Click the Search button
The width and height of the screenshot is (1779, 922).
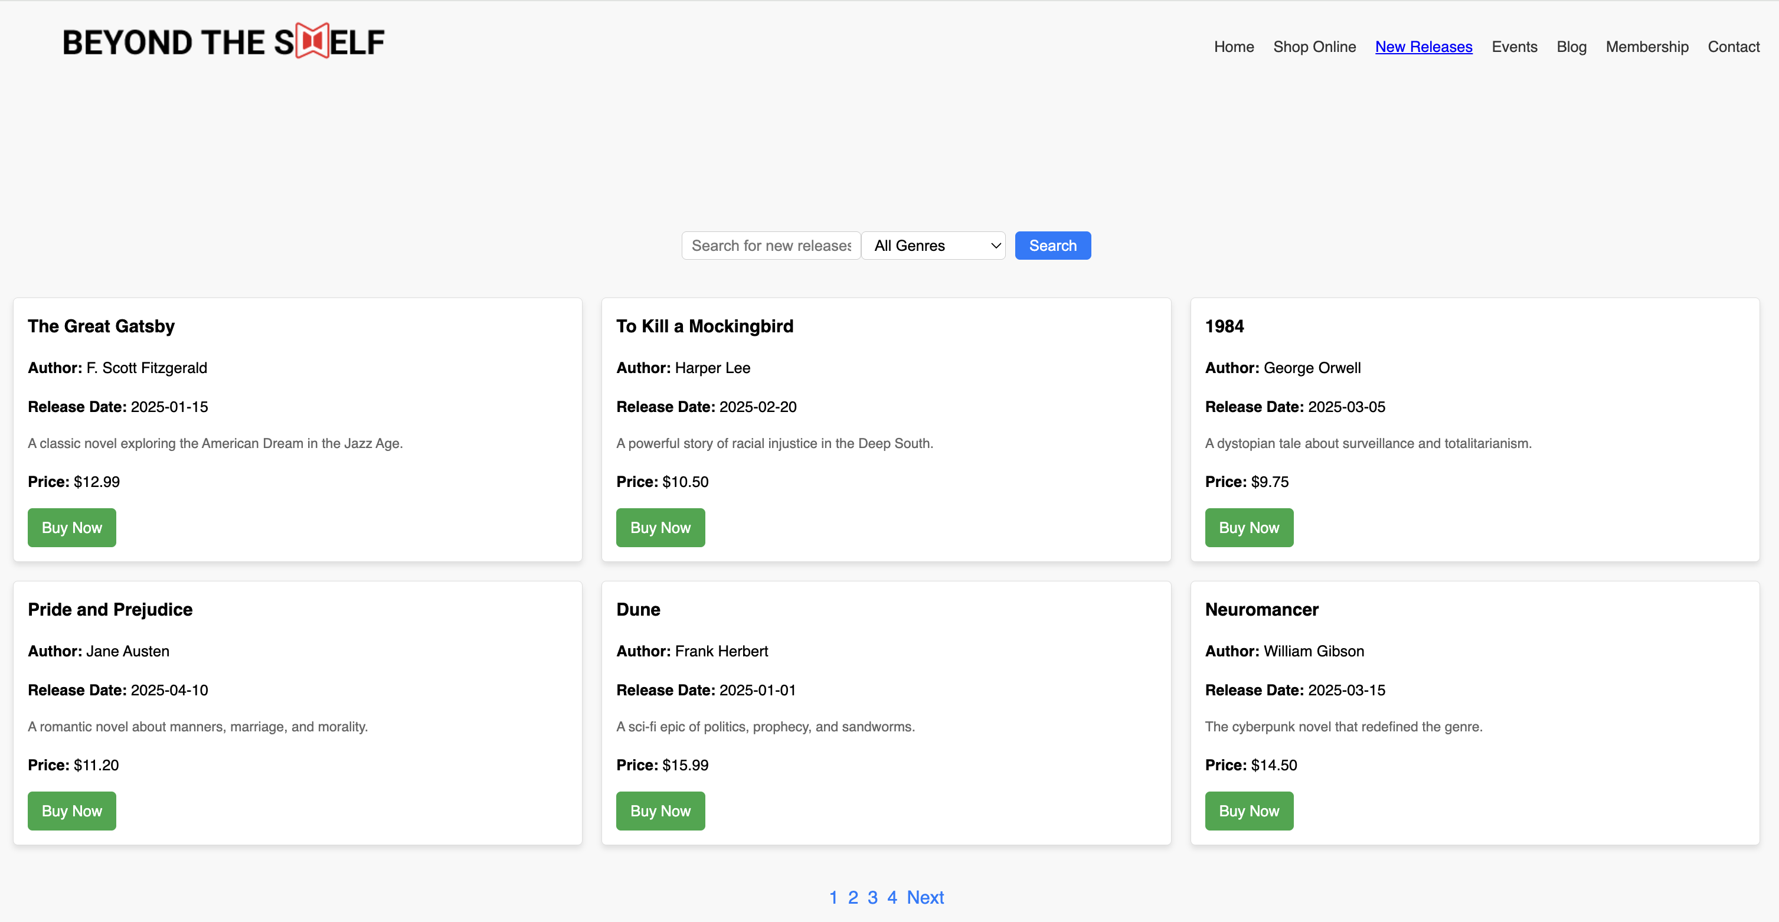[x=1052, y=245]
